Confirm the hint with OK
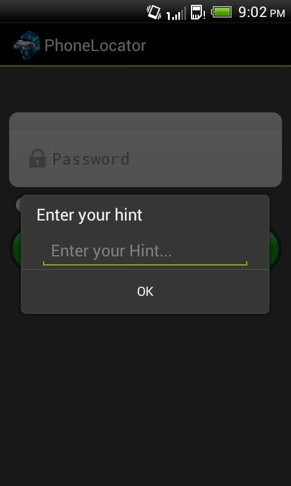Viewport: 291px width, 486px height. (x=145, y=292)
